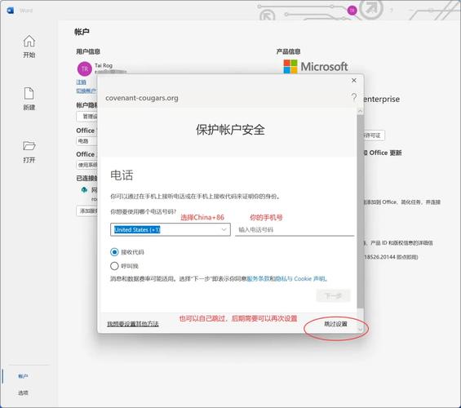Click the dialog scrollbar down arrow

point(360,329)
